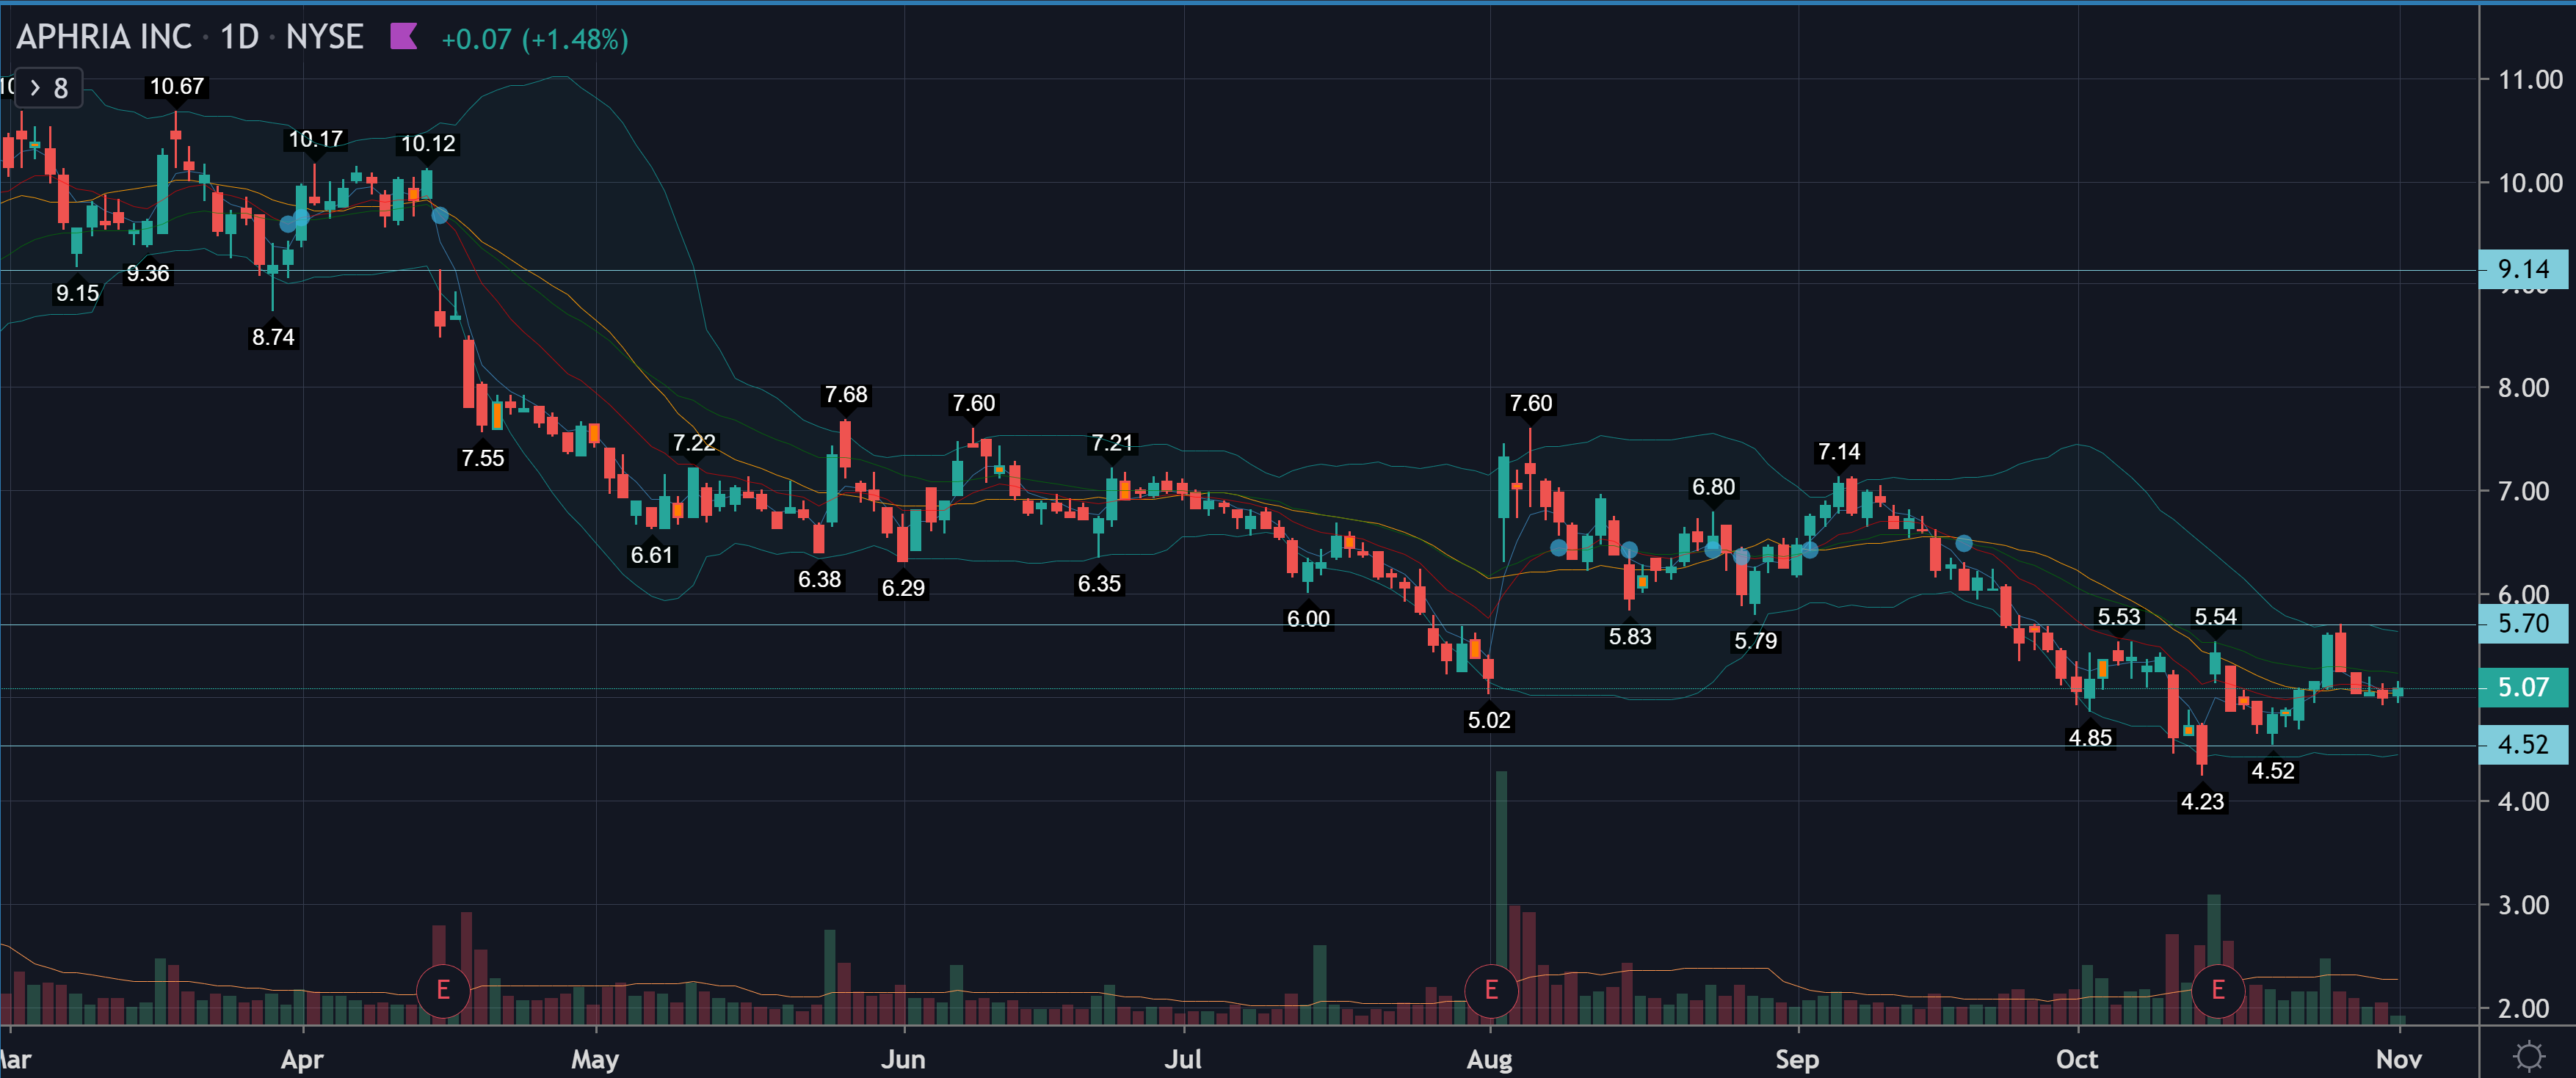Click the 10.67 pivot high label
2576x1078 pixels.
coord(176,87)
